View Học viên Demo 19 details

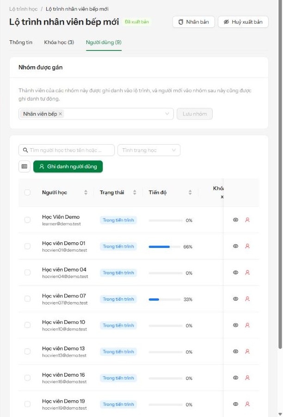pos(235,404)
